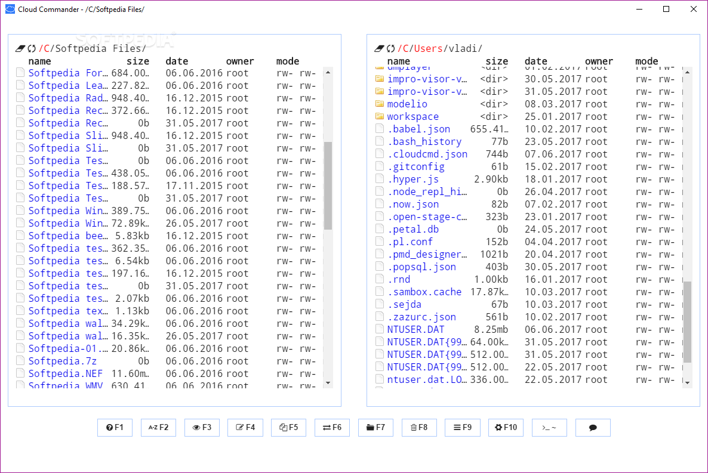
Task: Click the drive icon in the left panel header
Action: tap(20, 48)
